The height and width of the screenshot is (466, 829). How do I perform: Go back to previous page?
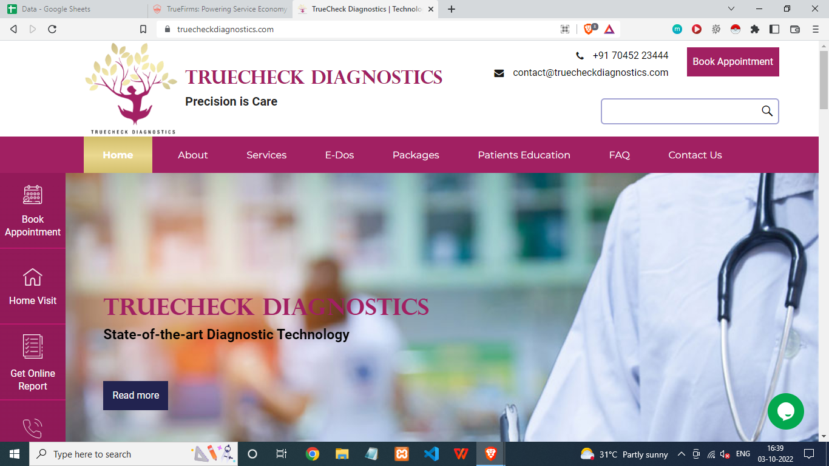13,29
